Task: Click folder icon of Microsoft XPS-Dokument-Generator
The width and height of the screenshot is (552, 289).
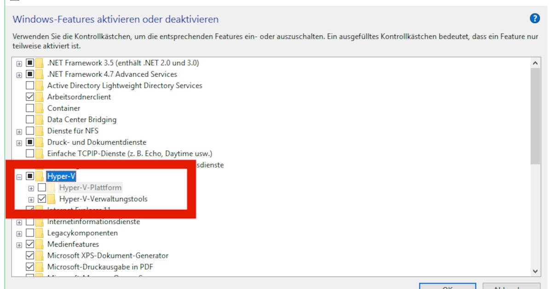Action: pos(40,255)
